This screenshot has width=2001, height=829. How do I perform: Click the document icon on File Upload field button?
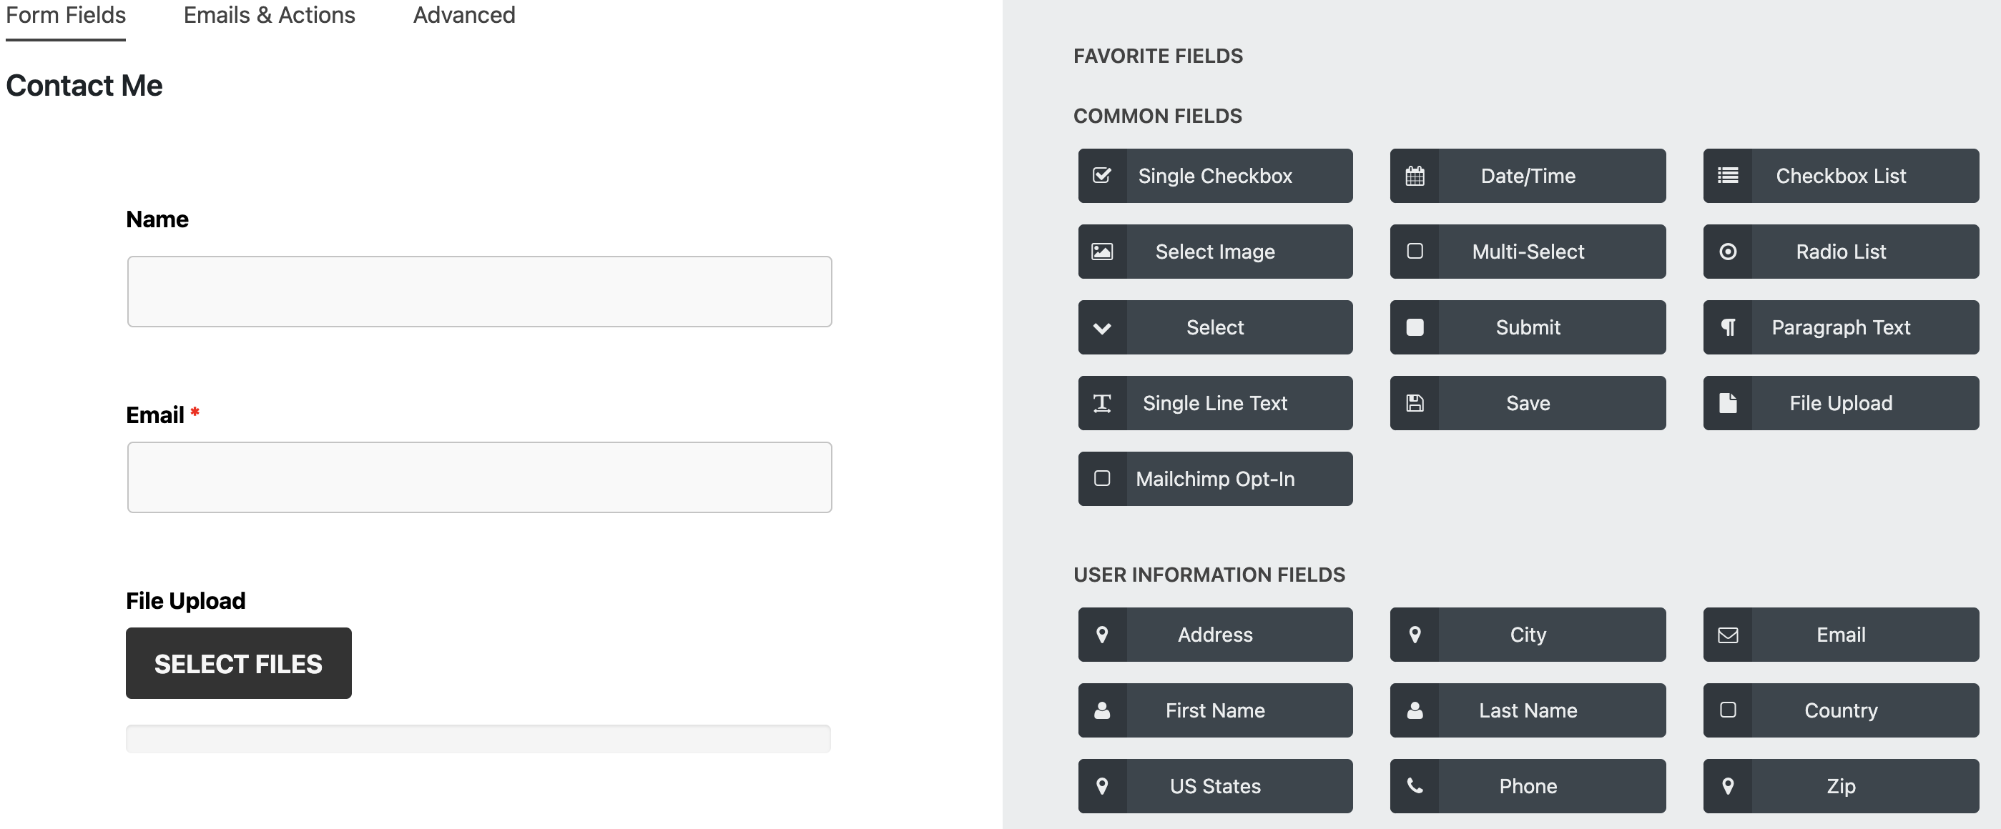pos(1728,403)
